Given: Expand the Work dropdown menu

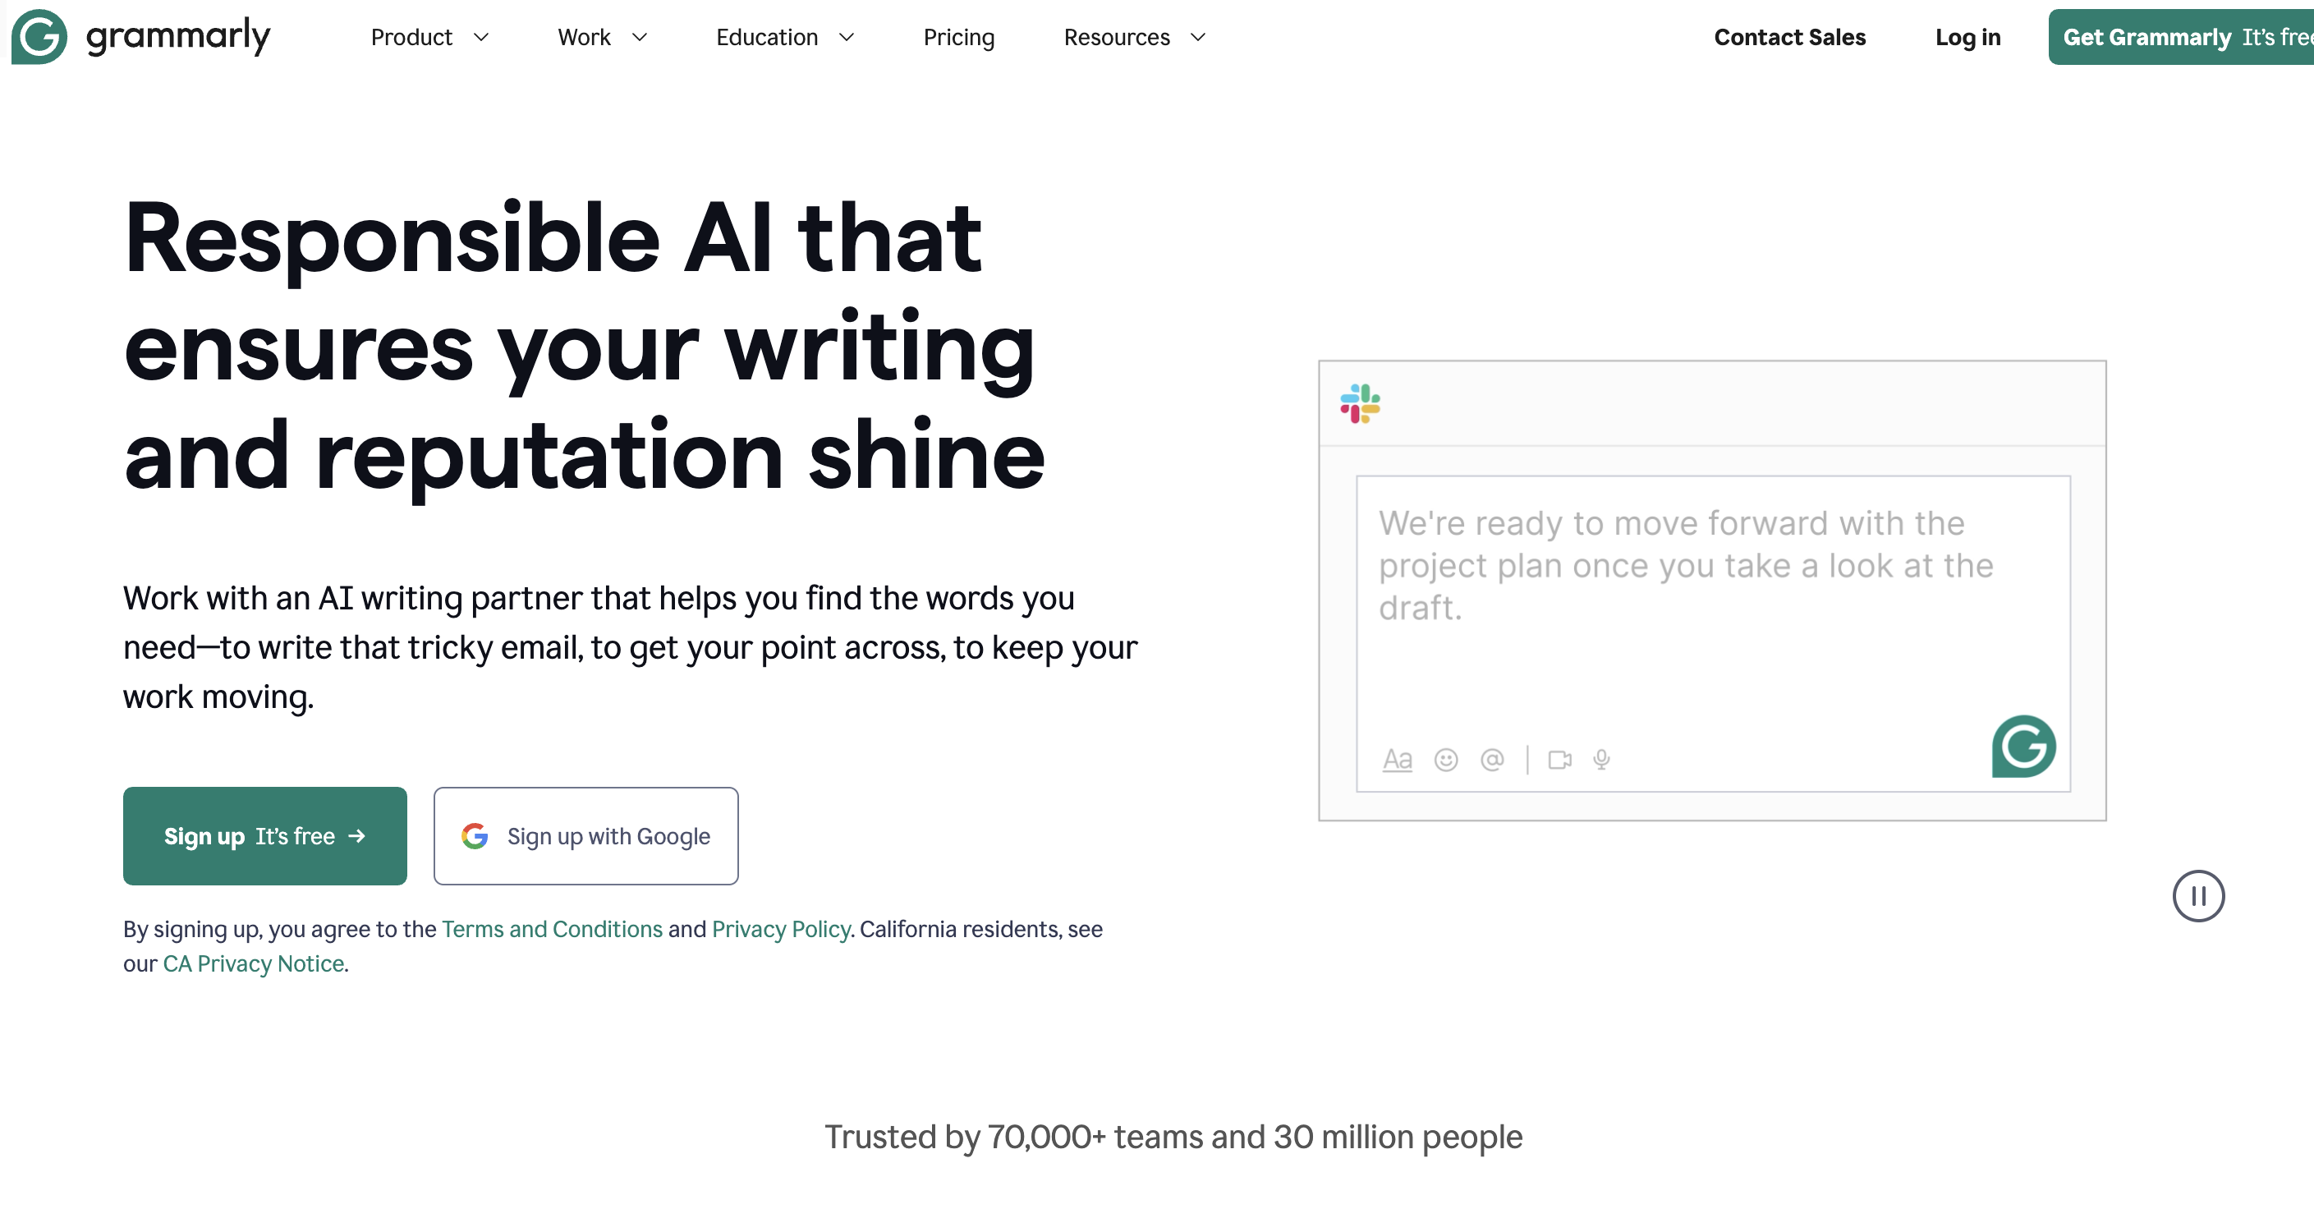Looking at the screenshot, I should point(600,37).
